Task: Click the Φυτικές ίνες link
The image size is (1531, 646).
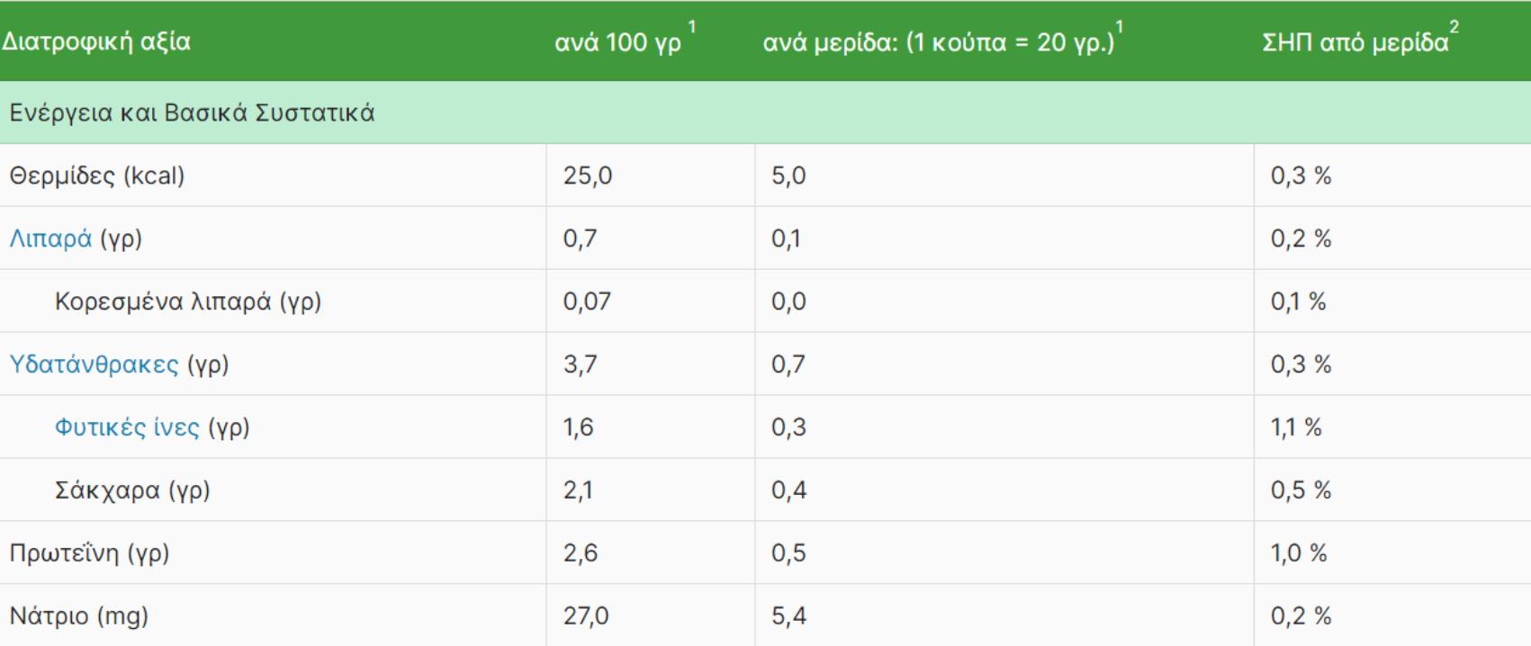Action: pos(127,427)
